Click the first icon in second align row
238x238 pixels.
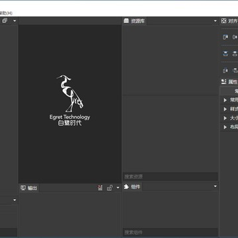coord(225,54)
